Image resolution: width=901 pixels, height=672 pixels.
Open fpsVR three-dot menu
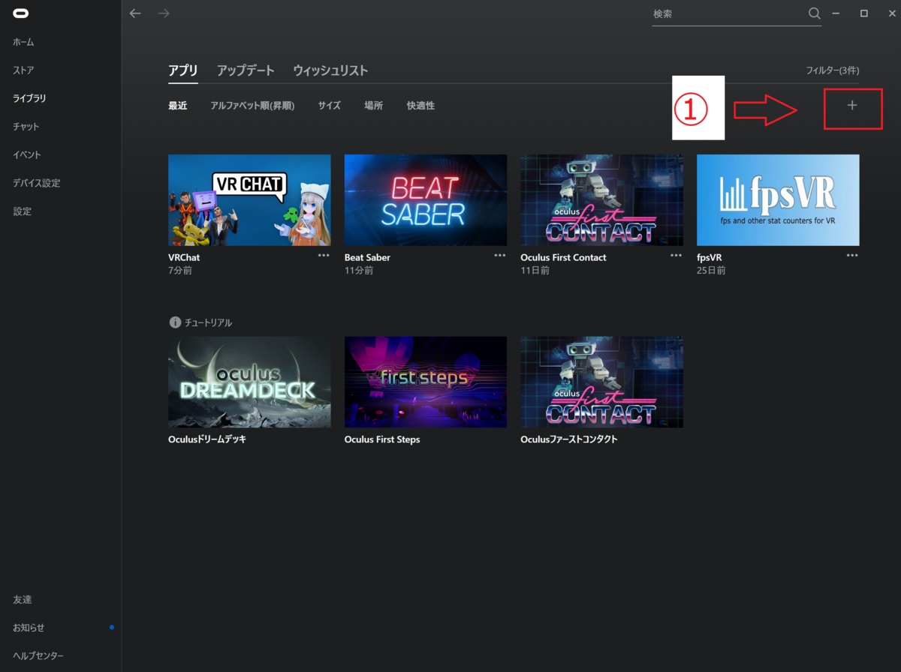(x=852, y=255)
